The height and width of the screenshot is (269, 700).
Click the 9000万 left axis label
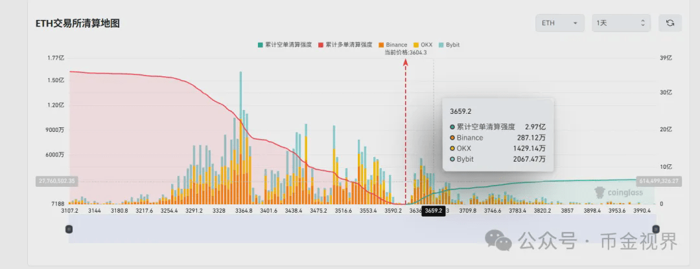55,130
